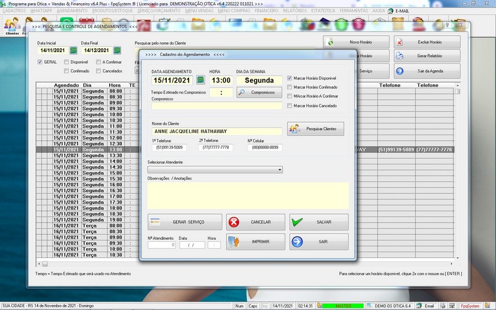Click the Sair da Agenda arrow icon
Viewport: 496px width, 310px height.
click(399, 71)
